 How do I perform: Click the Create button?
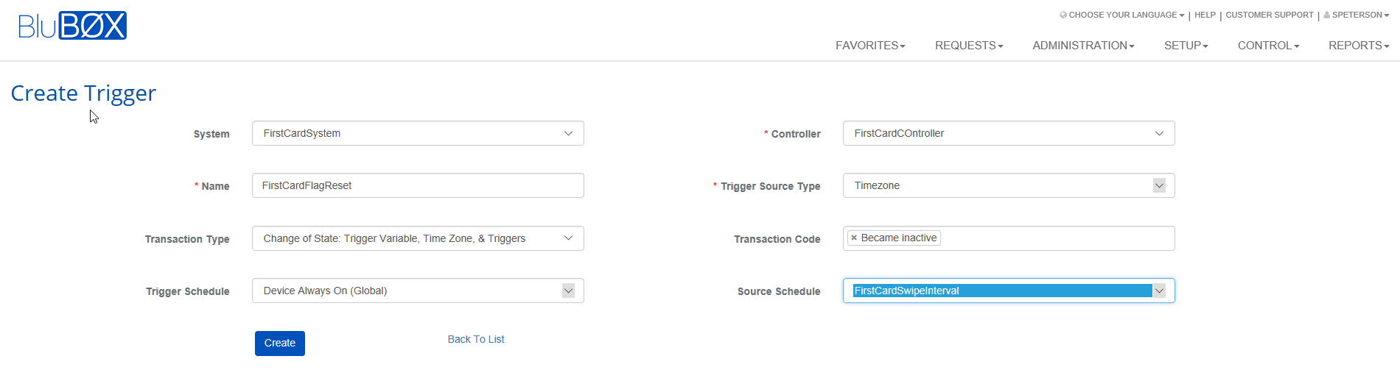280,344
